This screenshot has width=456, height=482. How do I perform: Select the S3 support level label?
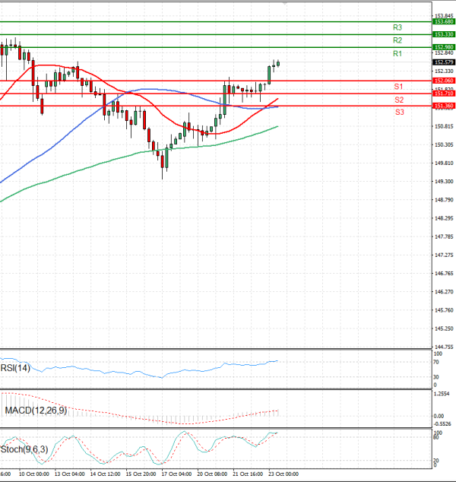[399, 113]
